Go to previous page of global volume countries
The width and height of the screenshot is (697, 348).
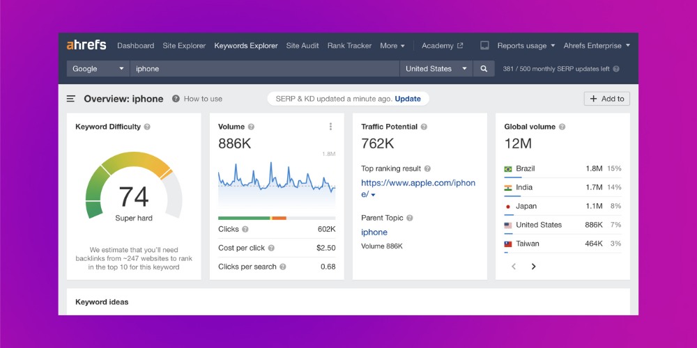pyautogui.click(x=514, y=267)
